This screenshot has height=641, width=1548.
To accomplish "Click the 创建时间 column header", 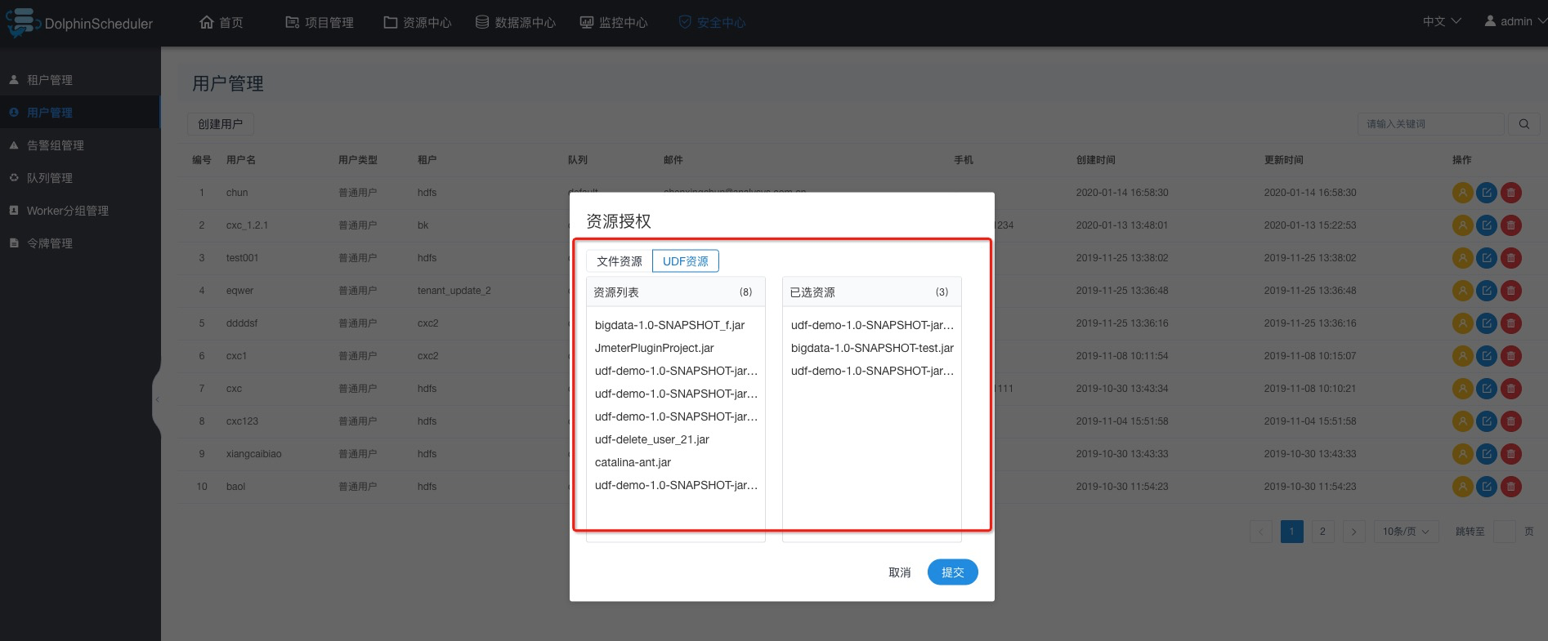I will pos(1096,160).
